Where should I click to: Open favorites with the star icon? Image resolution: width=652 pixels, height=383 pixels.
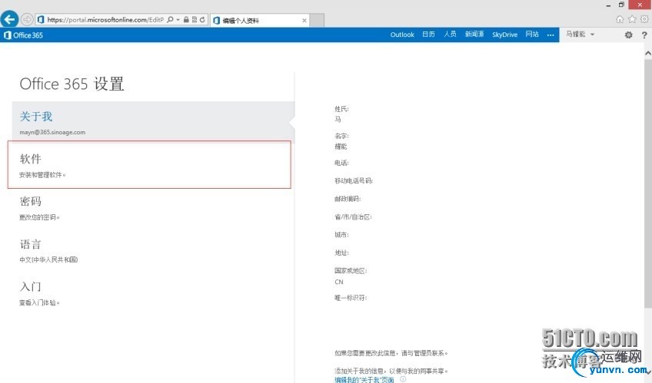click(x=632, y=19)
